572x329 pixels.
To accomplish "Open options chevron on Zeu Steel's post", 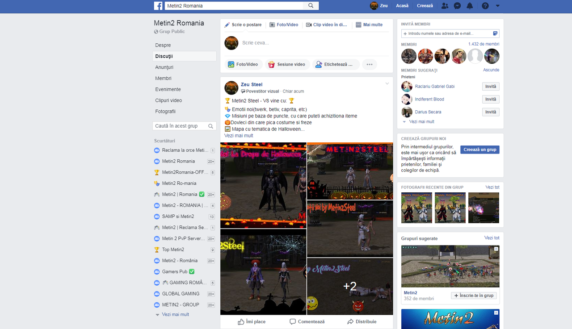I will click(387, 83).
